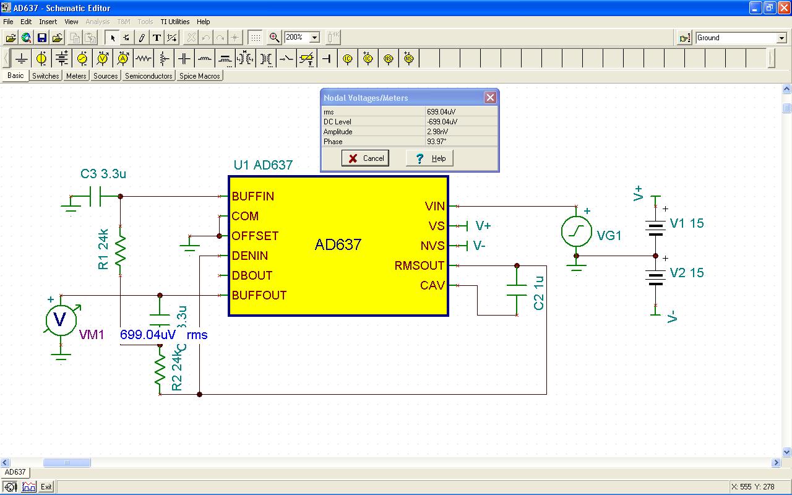Select the wire drawing tool
This screenshot has height=495, width=792.
click(x=126, y=38)
